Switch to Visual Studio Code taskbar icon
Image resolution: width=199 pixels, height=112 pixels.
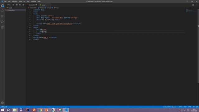(x=66, y=110)
